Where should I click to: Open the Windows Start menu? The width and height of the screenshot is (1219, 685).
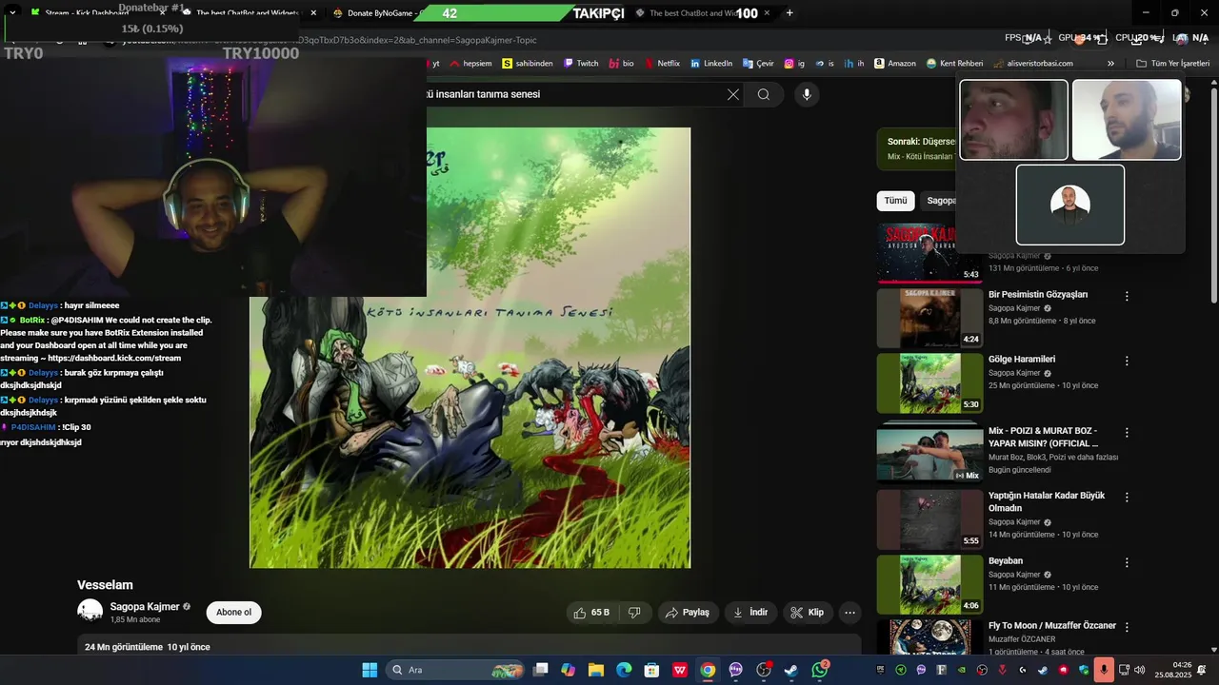[x=370, y=670]
